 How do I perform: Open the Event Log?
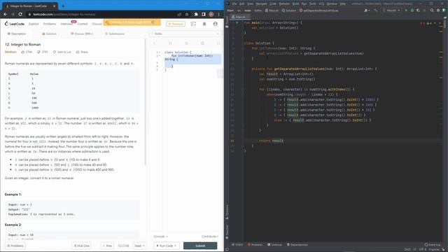pyautogui.click(x=433, y=244)
